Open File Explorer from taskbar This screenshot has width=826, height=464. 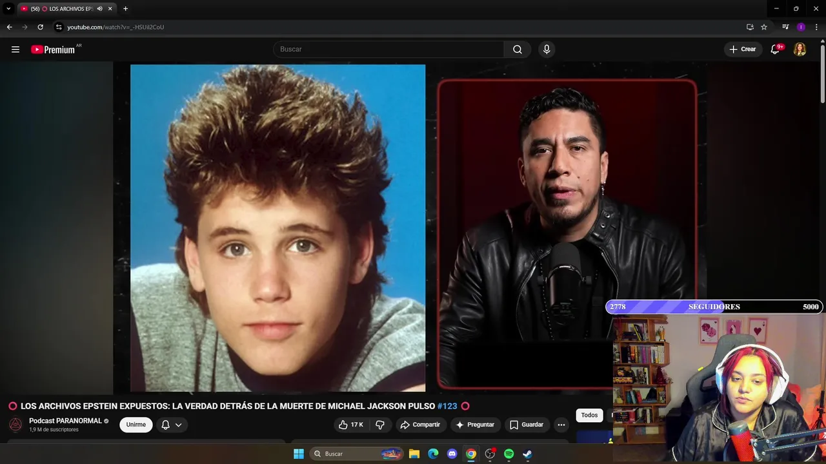point(414,454)
